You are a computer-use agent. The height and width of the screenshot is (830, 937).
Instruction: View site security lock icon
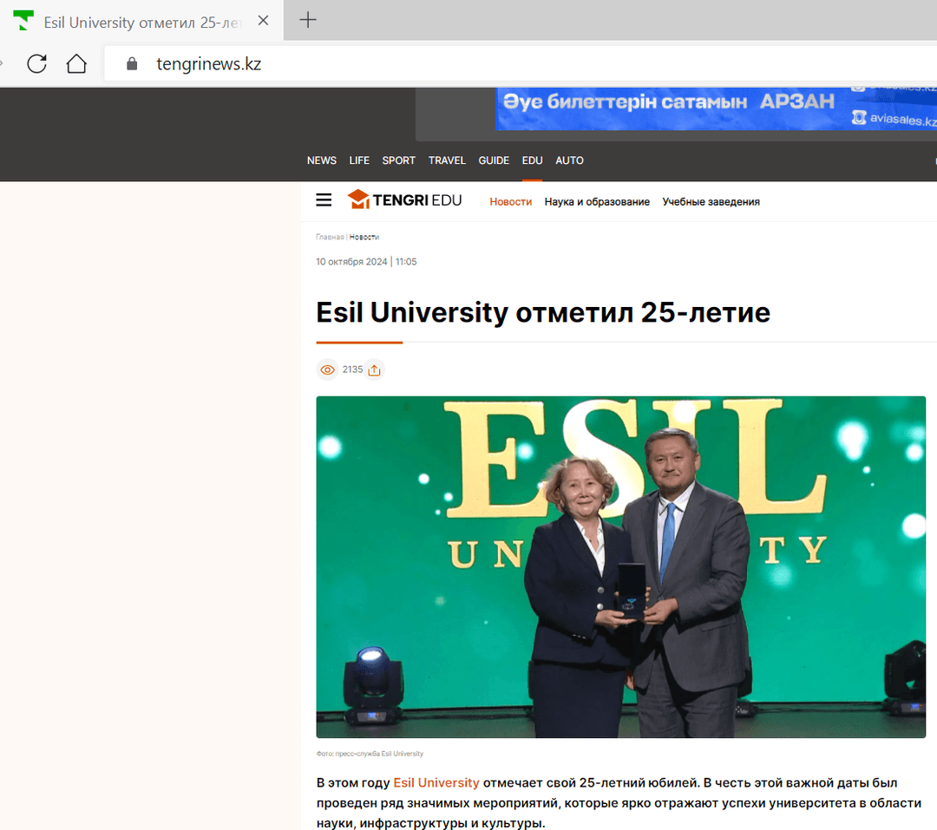click(x=132, y=64)
